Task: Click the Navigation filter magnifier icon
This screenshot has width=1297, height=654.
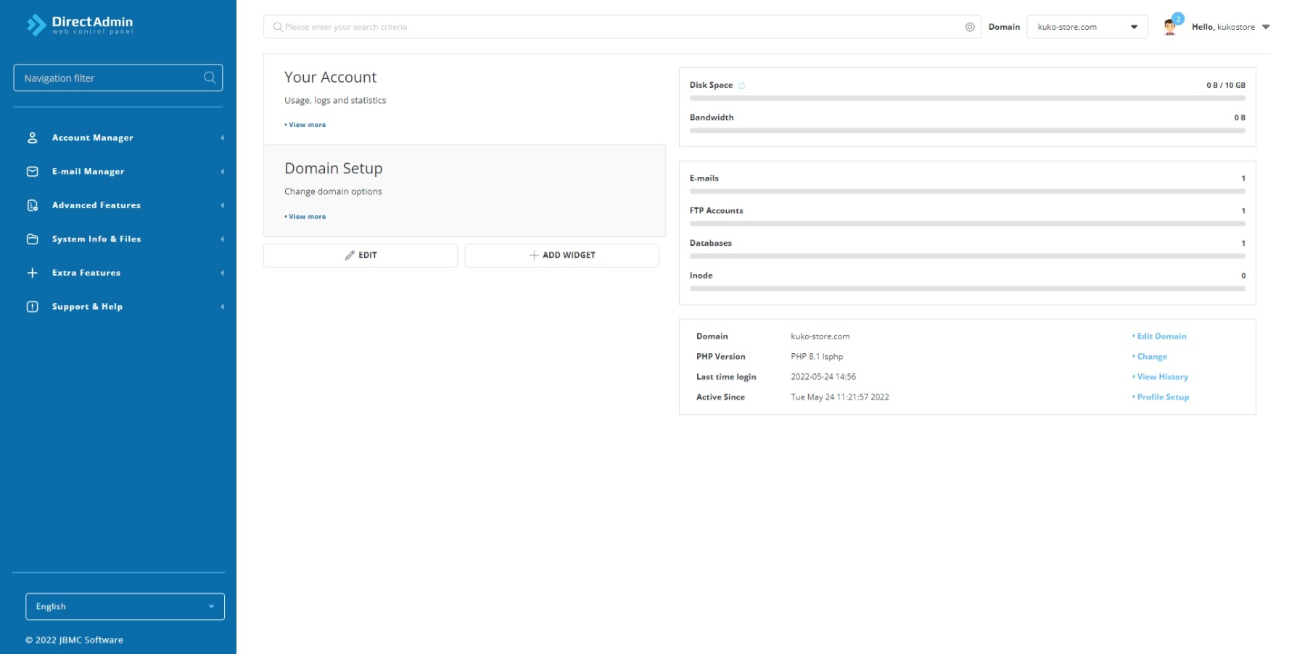Action: click(210, 78)
